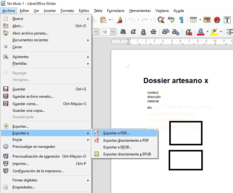Run the Abc spelling check icon
233x193 pixels.
[x=171, y=20]
